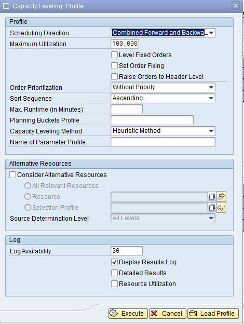Viewport: 244px width, 324px height.
Task: Enable Level Fixed Orders checkbox
Action: 114,55
